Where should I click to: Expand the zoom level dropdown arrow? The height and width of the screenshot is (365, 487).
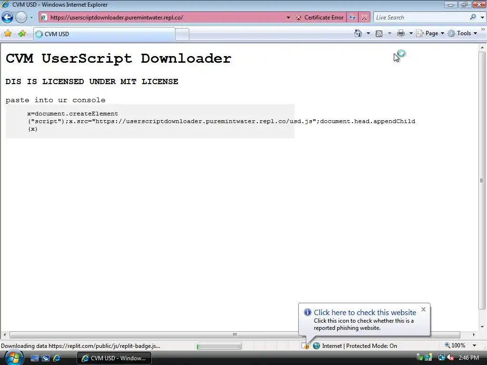click(x=475, y=346)
